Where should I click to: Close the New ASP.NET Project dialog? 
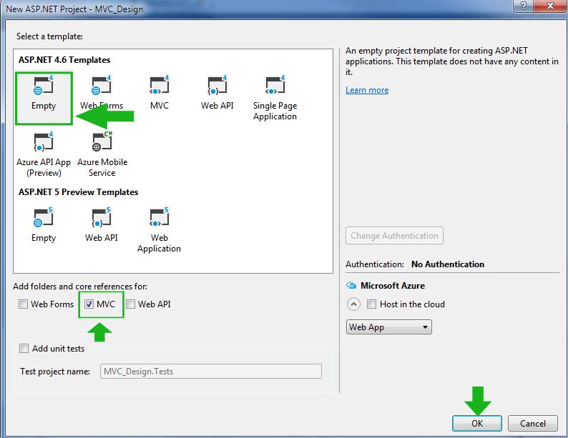click(x=551, y=6)
